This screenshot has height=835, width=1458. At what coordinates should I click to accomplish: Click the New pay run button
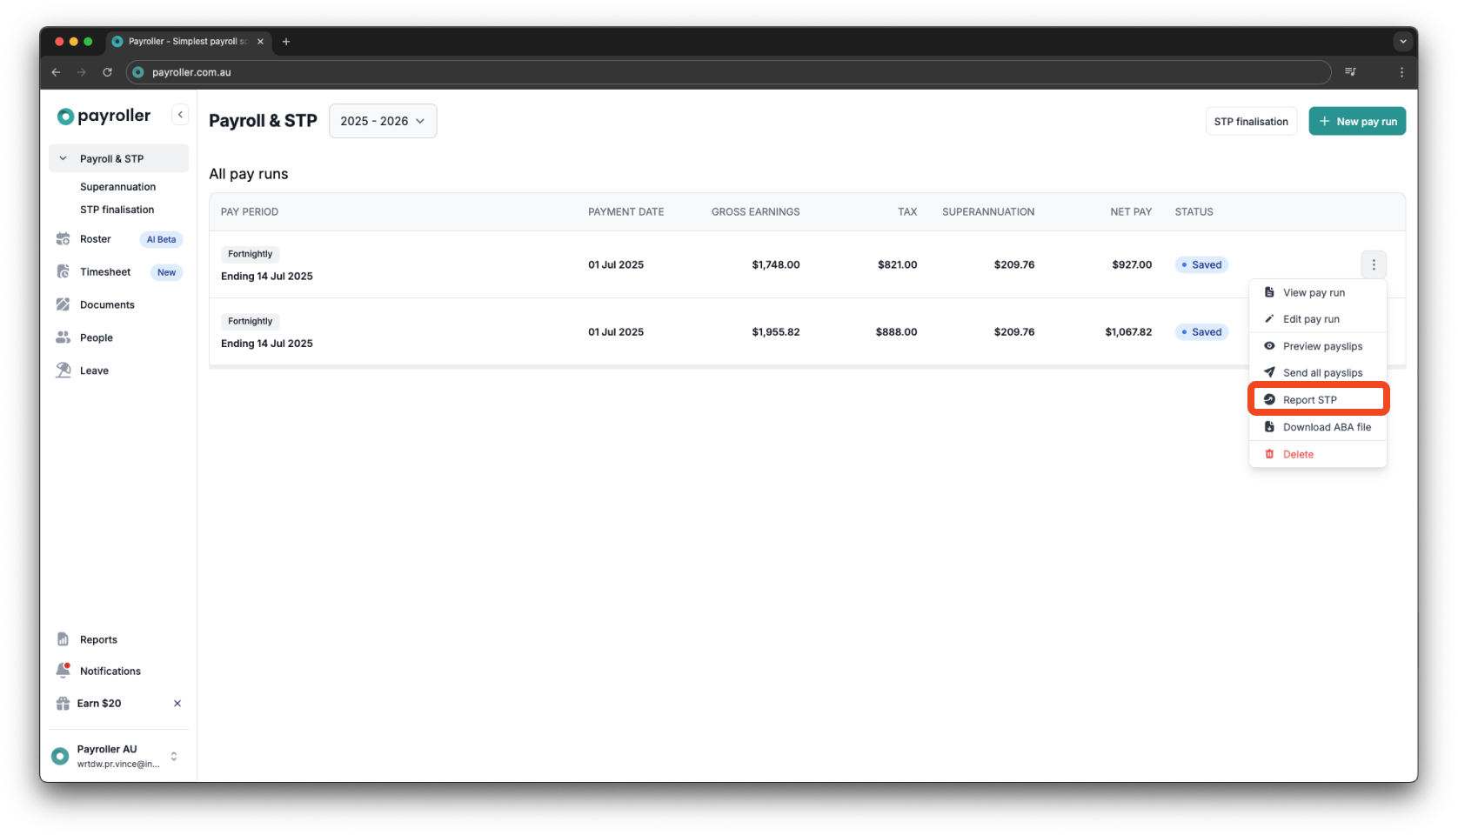pyautogui.click(x=1357, y=121)
